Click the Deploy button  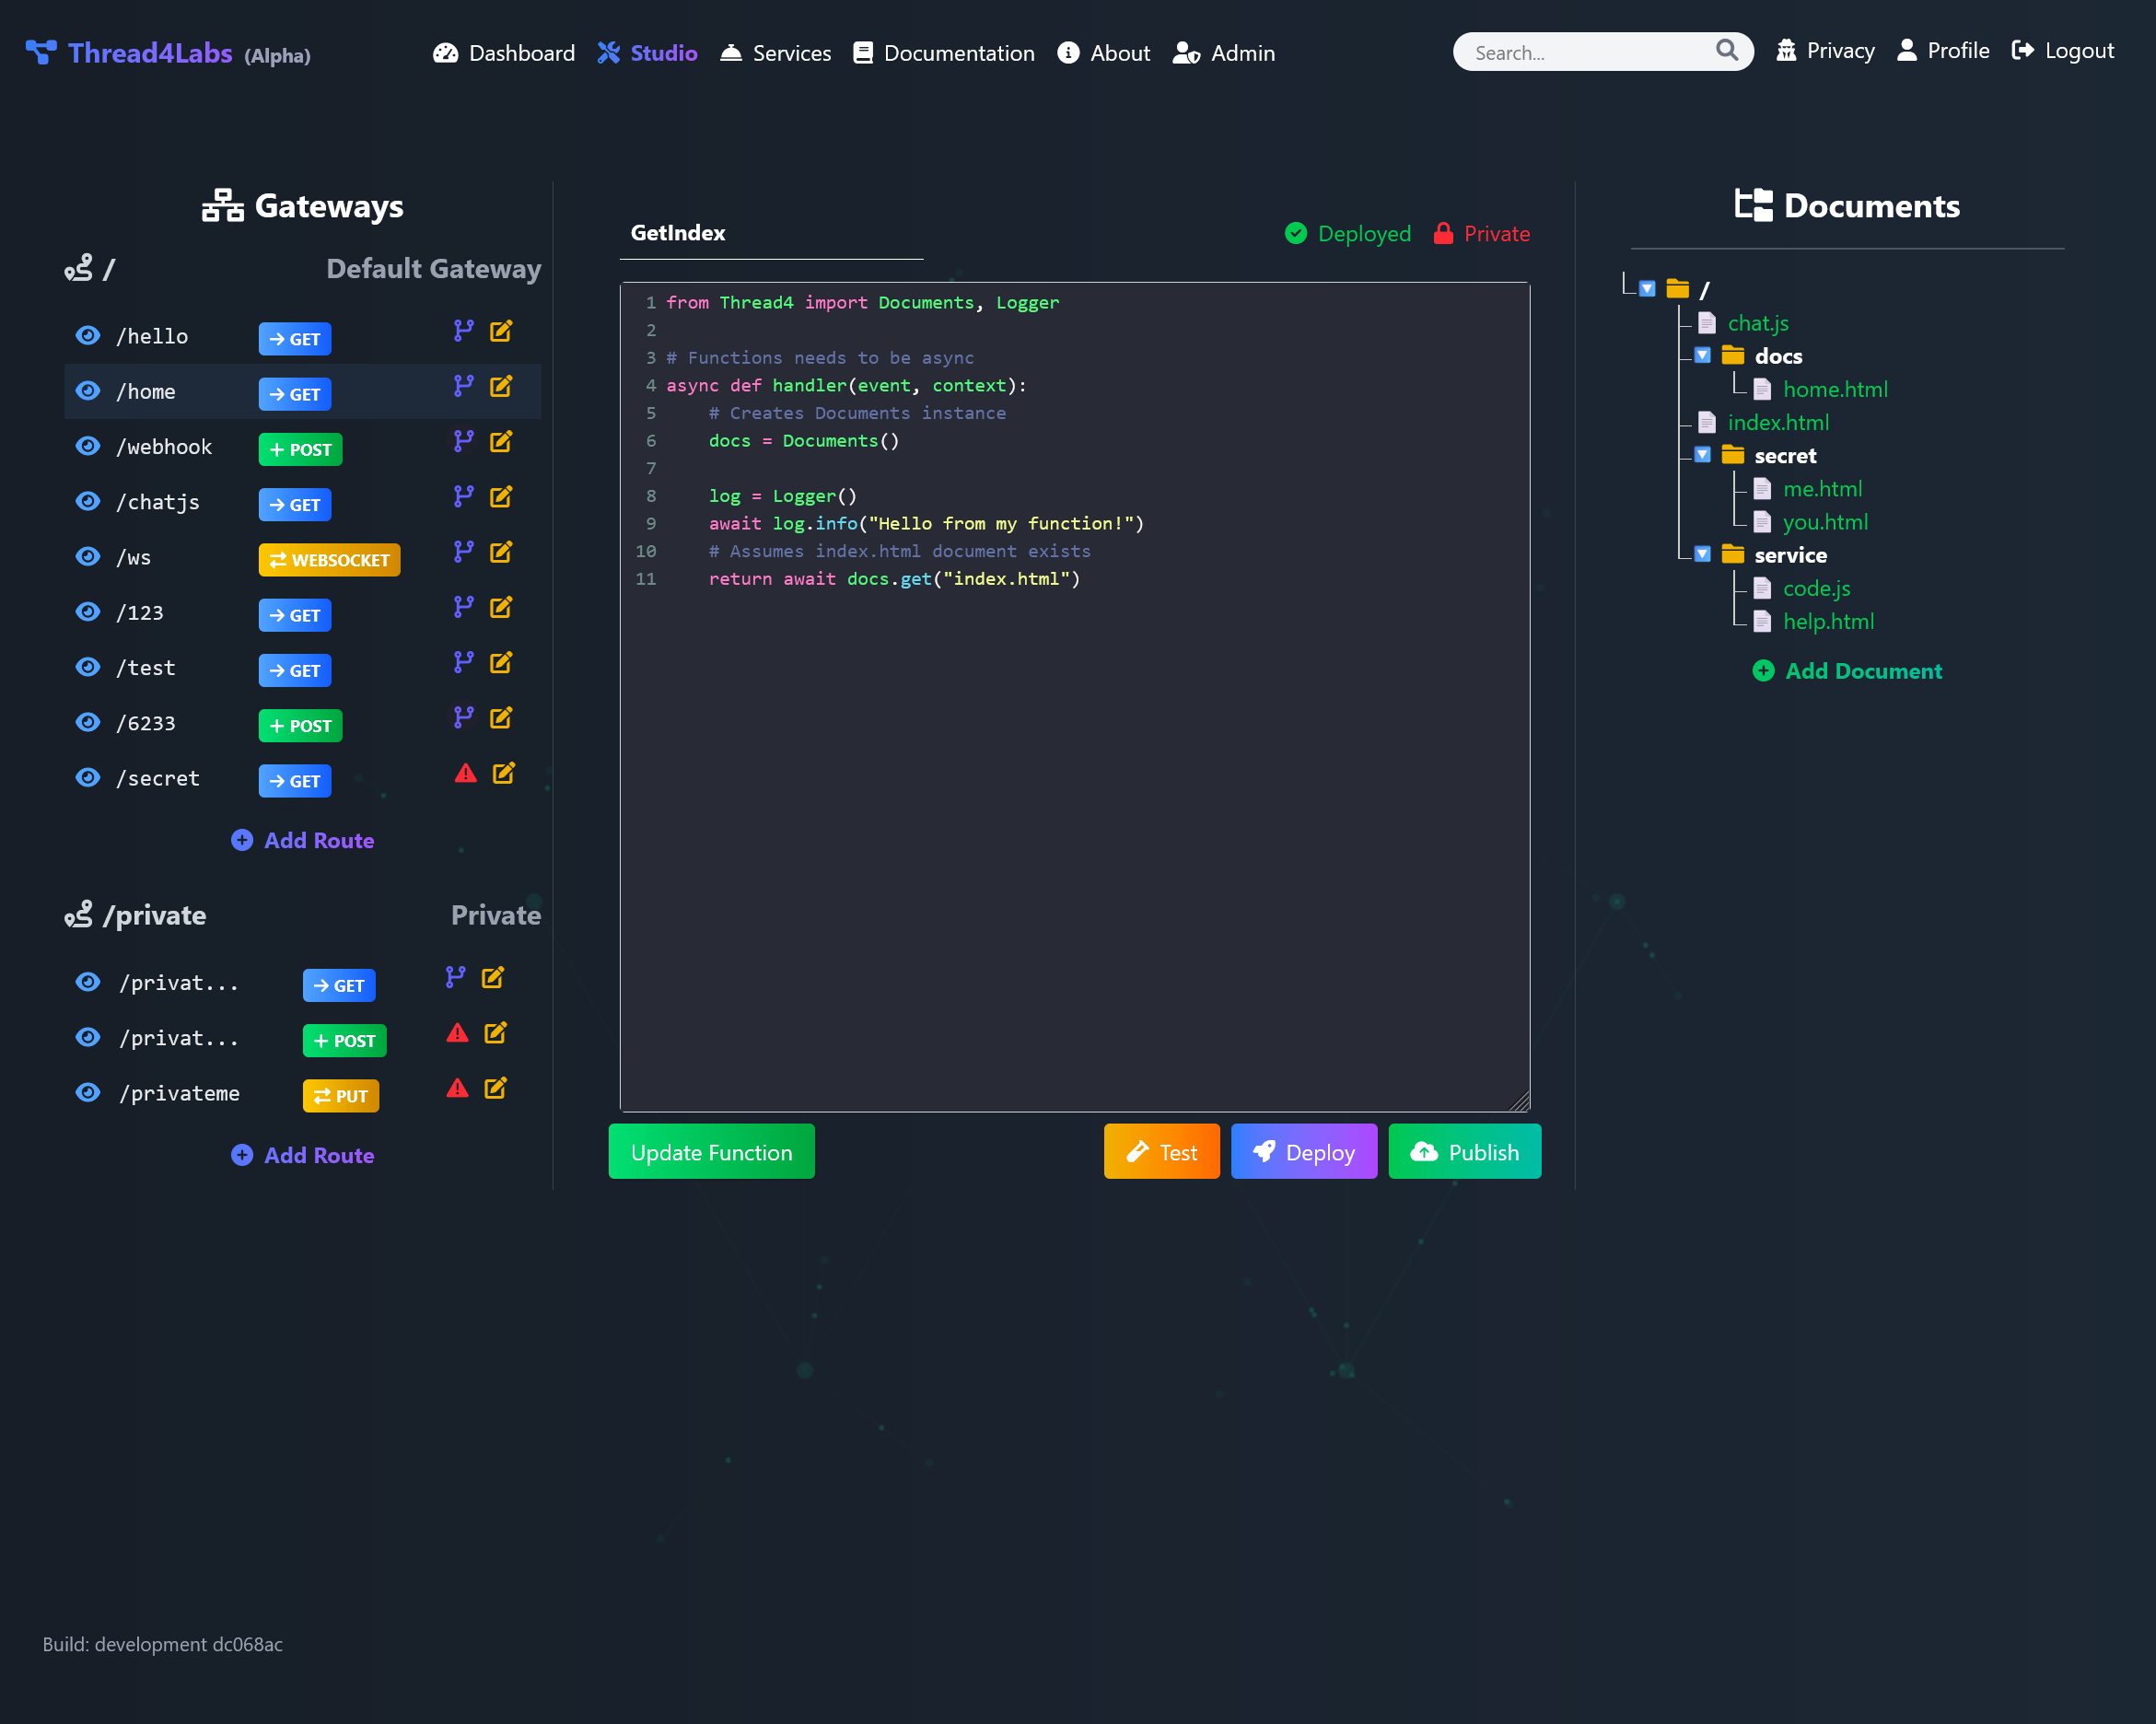1303,1151
